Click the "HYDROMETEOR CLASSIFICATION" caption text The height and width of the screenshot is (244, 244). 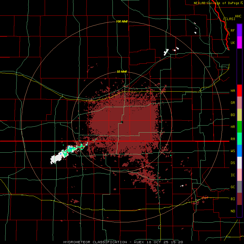tap(95, 242)
